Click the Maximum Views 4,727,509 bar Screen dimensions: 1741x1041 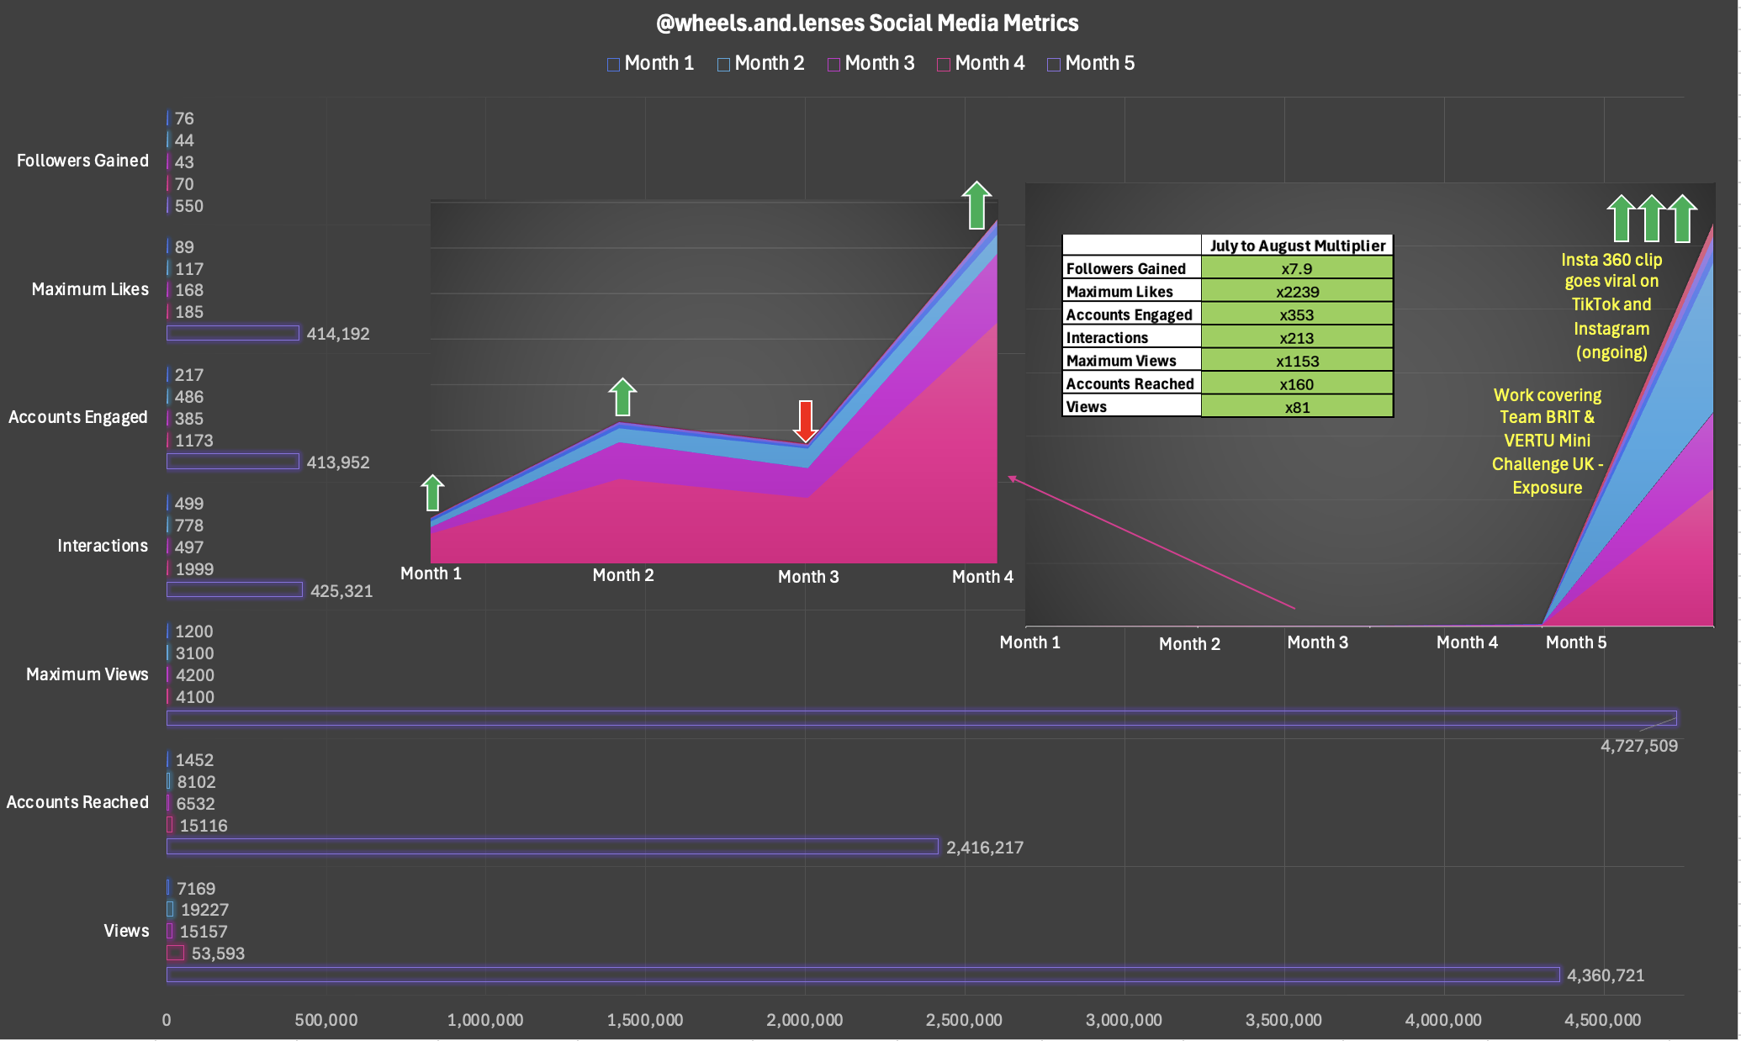tap(921, 718)
